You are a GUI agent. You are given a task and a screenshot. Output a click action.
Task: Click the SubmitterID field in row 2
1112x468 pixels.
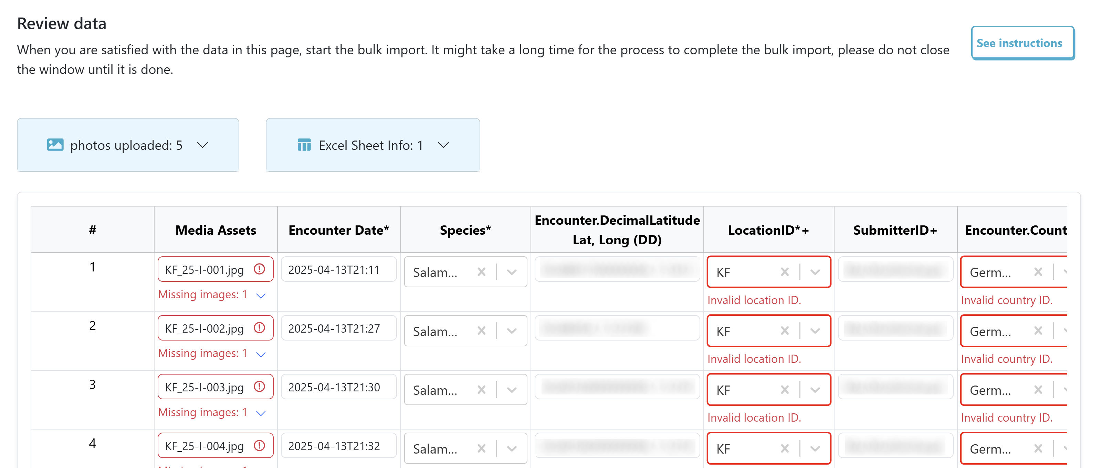(x=895, y=328)
